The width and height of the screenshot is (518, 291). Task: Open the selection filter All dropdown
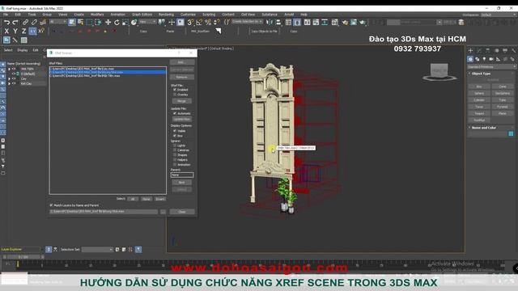[x=57, y=22]
